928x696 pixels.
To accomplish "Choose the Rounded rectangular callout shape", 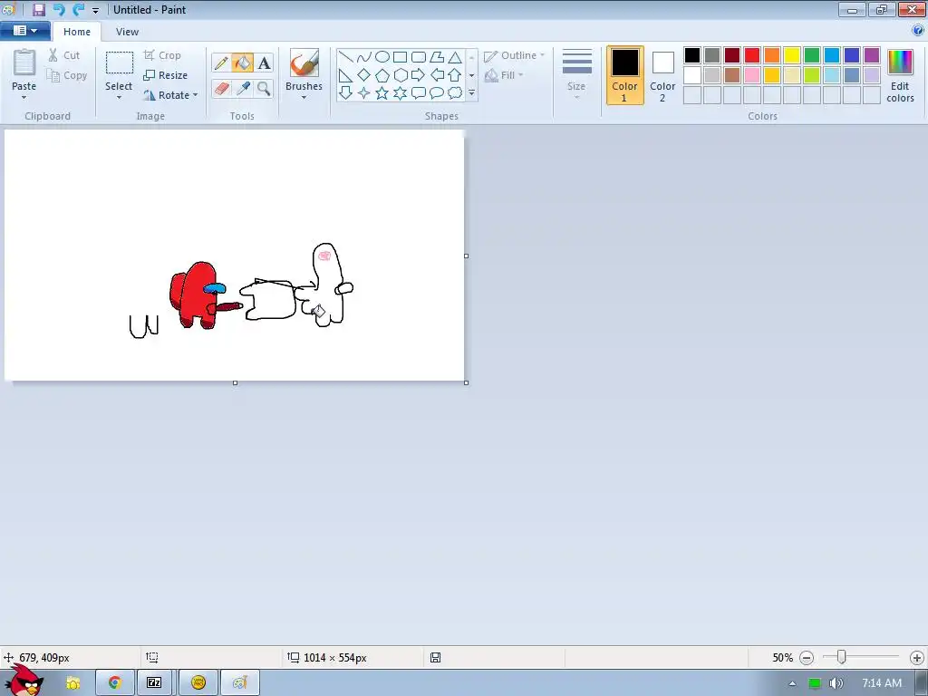I will click(419, 93).
